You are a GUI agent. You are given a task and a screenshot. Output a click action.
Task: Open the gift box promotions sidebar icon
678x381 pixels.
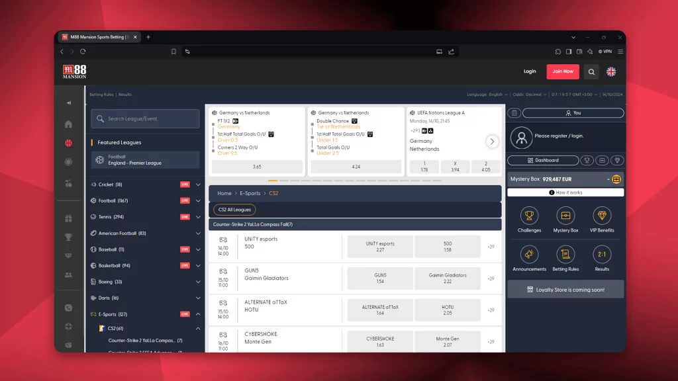click(x=68, y=218)
